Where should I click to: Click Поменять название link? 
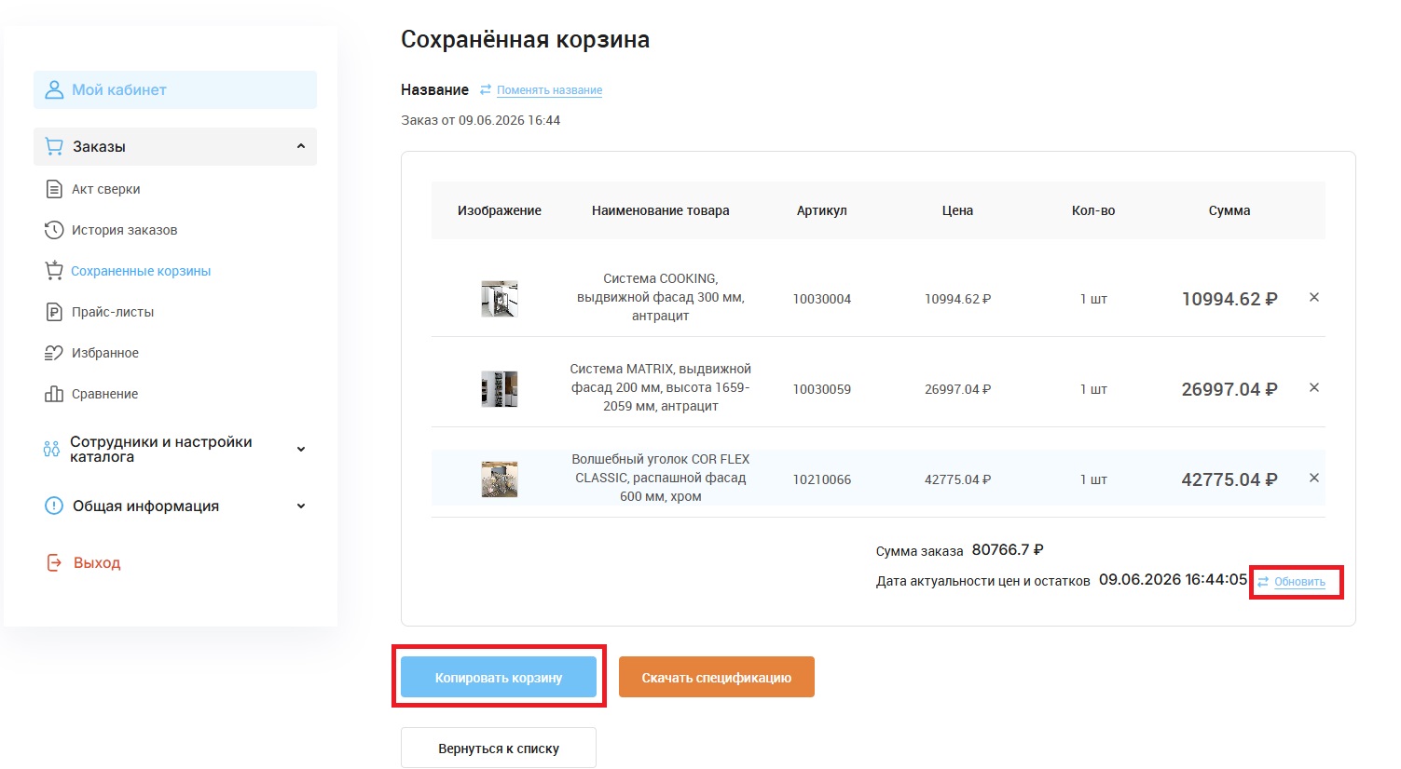click(549, 90)
